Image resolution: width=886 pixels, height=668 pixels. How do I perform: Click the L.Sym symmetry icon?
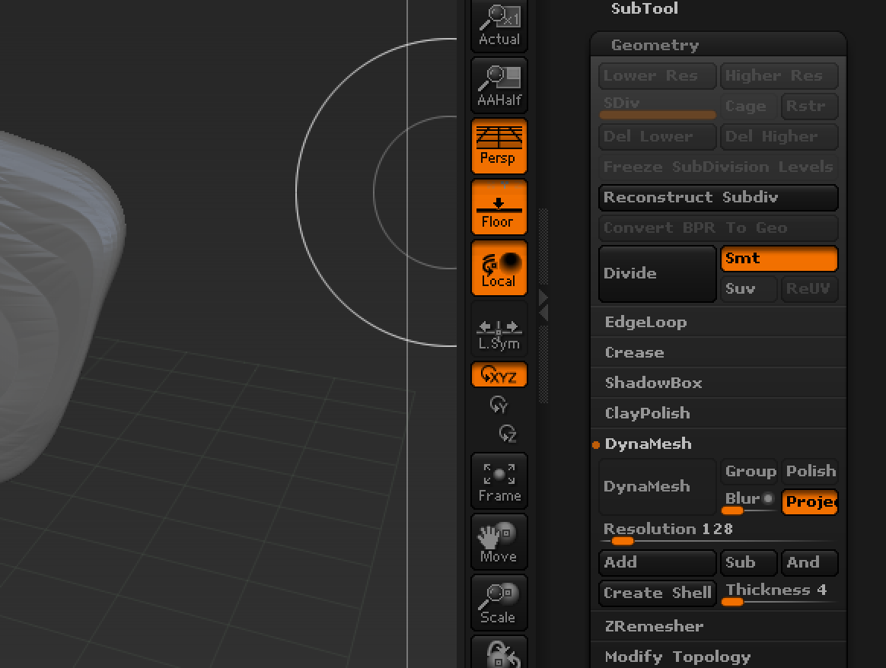pos(499,330)
